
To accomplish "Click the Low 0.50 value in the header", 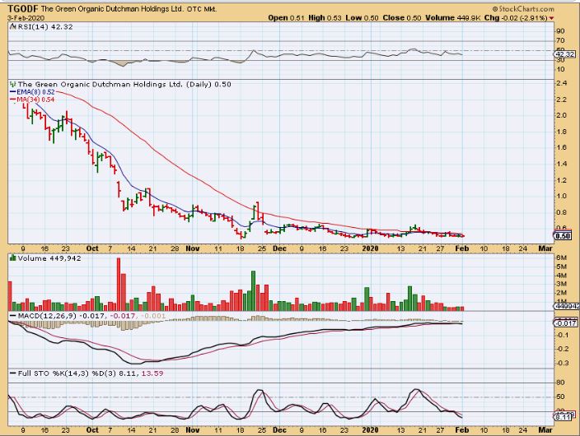I will click(x=362, y=18).
